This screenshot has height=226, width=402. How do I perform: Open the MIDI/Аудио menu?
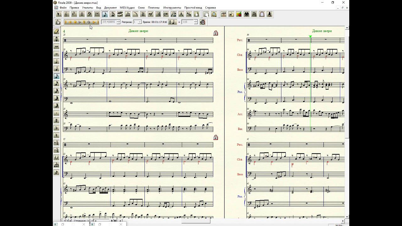click(127, 8)
